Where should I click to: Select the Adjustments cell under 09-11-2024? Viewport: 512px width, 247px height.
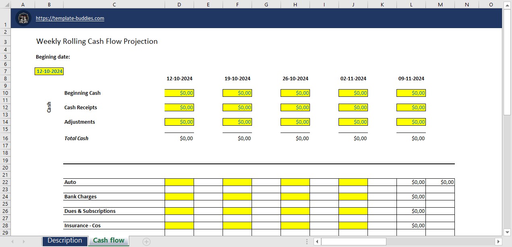tap(411, 122)
